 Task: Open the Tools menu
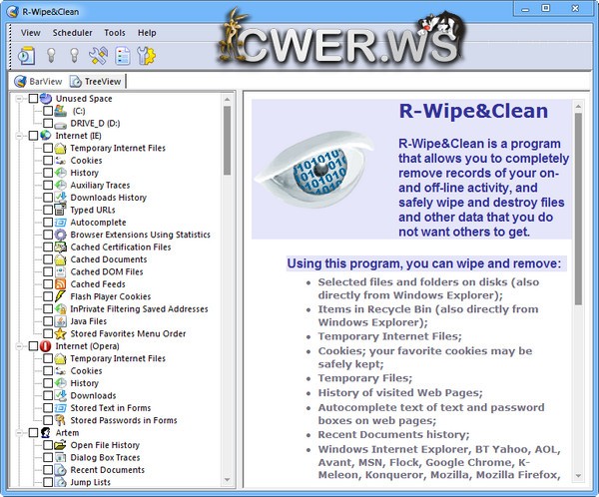pyautogui.click(x=115, y=33)
